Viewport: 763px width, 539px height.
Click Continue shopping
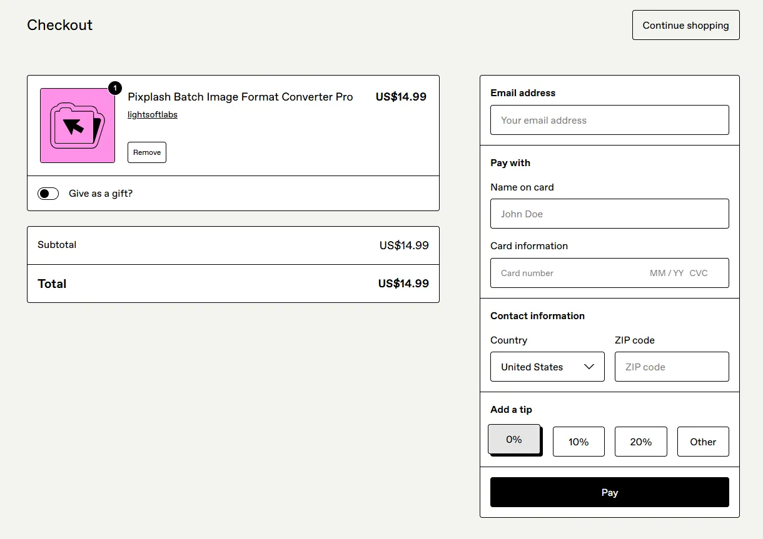685,25
